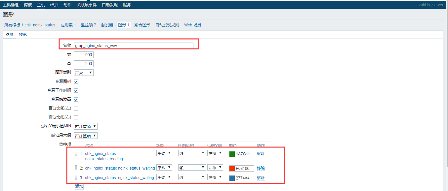This screenshot has height=191, width=448.
Task: Open 绘图风格 dropdown for nginx_status_reading
Action: point(192,153)
